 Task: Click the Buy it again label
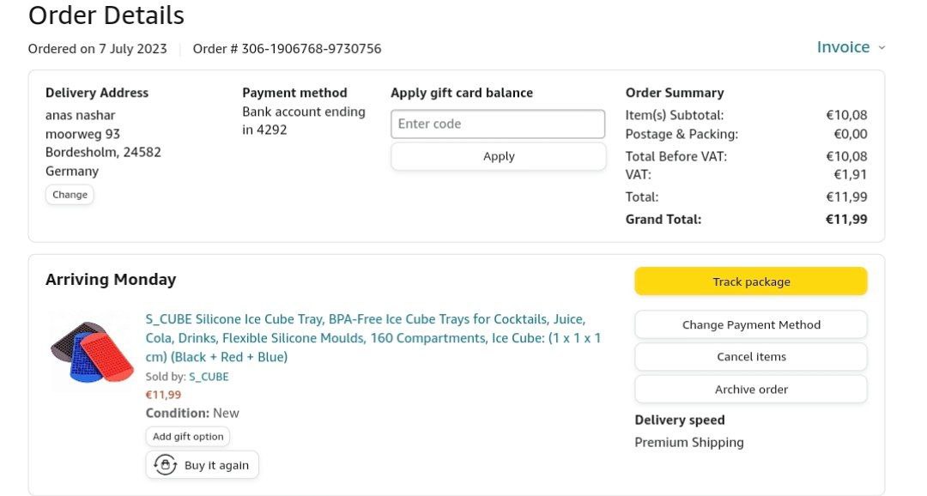click(x=216, y=465)
